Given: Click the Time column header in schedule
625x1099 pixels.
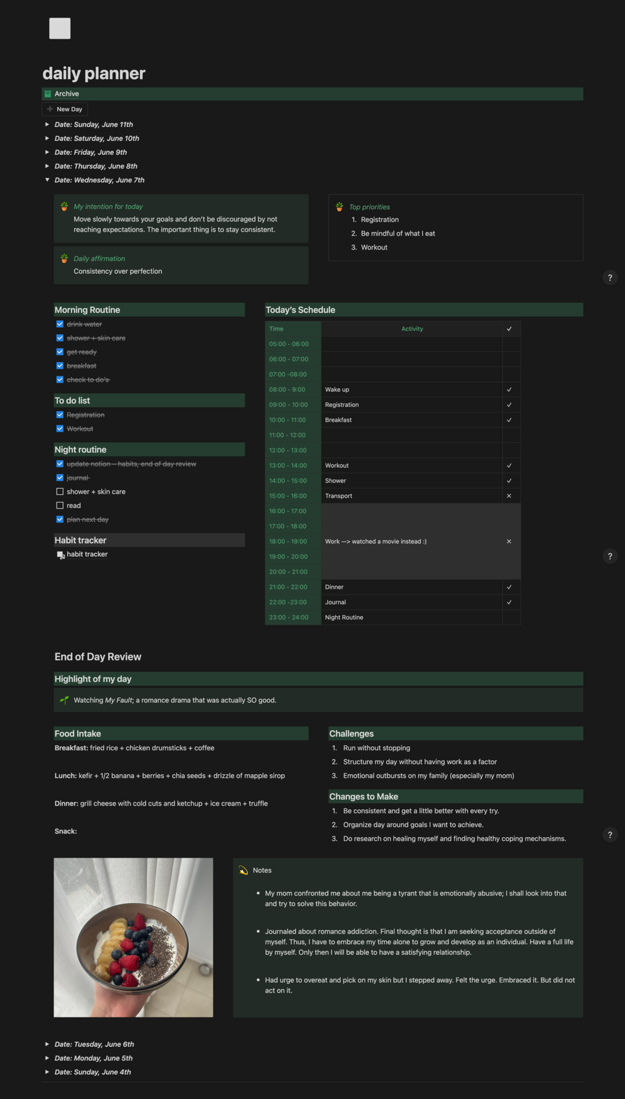Looking at the screenshot, I should (276, 329).
